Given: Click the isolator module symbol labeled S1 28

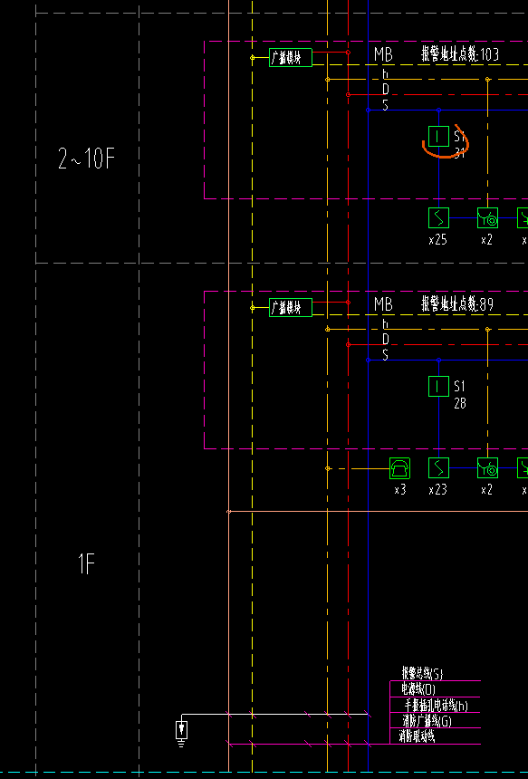Looking at the screenshot, I should [x=438, y=387].
